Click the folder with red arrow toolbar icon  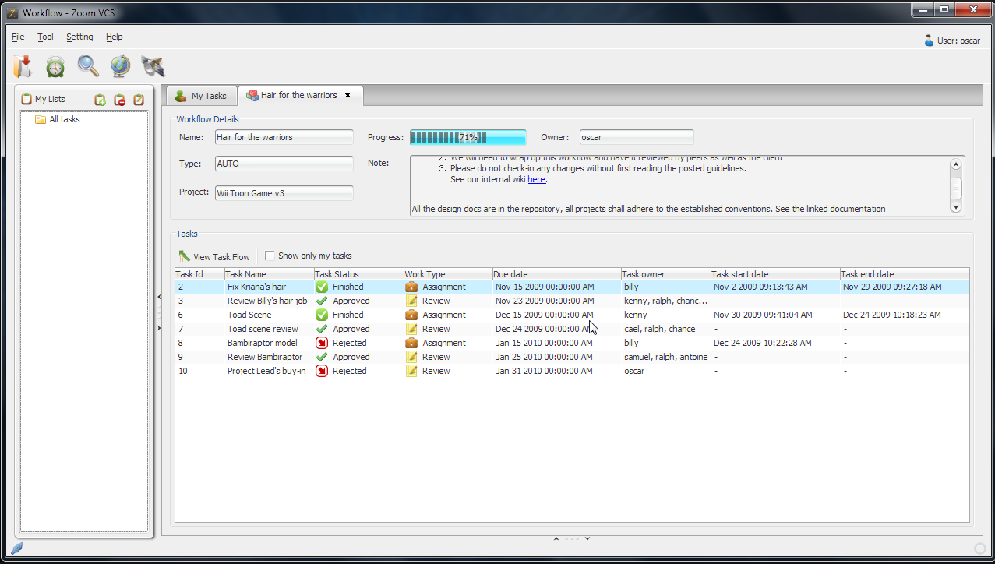click(23, 66)
